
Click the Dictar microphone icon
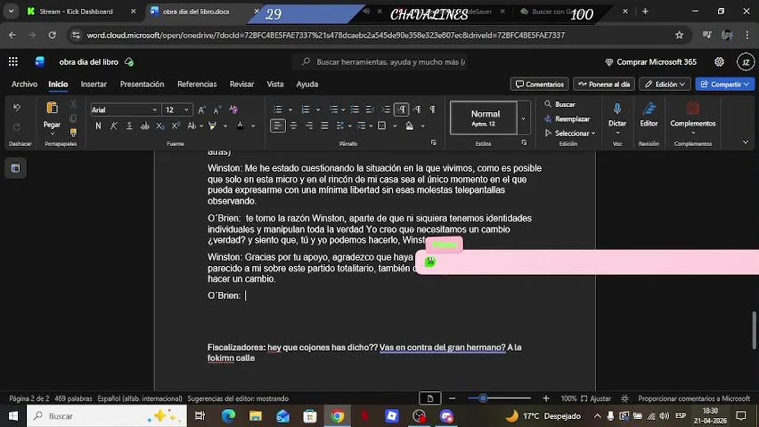pos(617,109)
